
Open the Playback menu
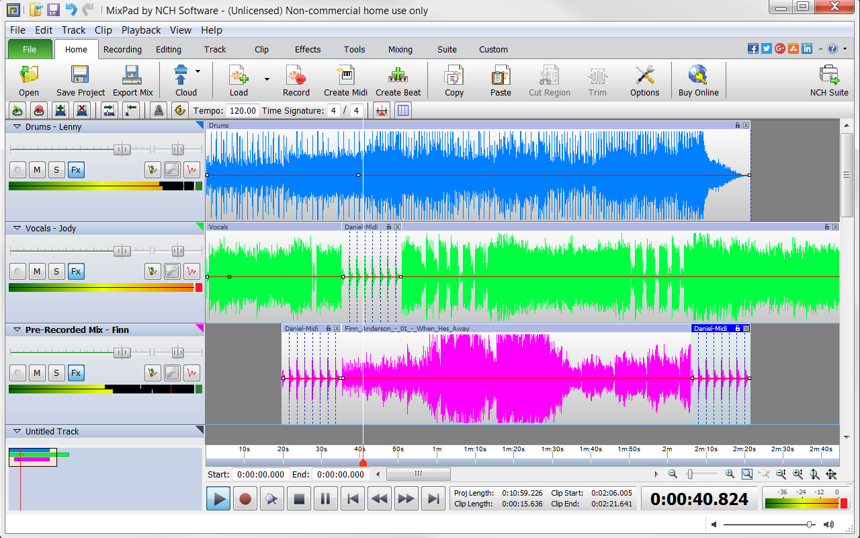(141, 30)
